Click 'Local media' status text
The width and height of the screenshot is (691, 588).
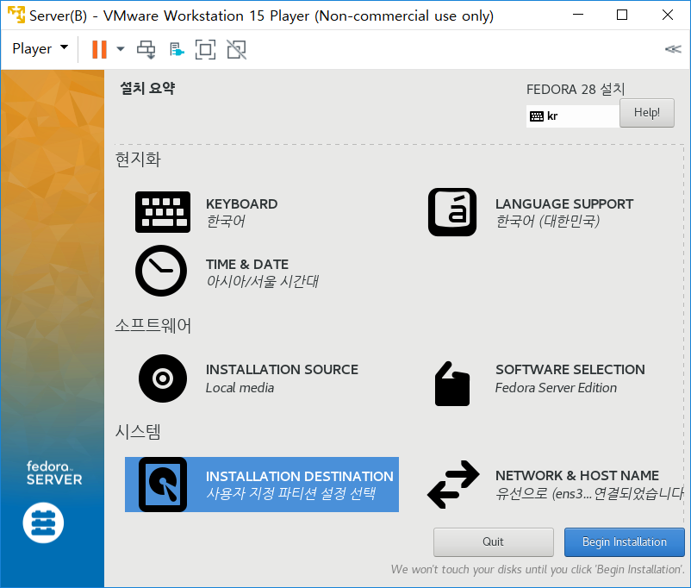click(240, 388)
